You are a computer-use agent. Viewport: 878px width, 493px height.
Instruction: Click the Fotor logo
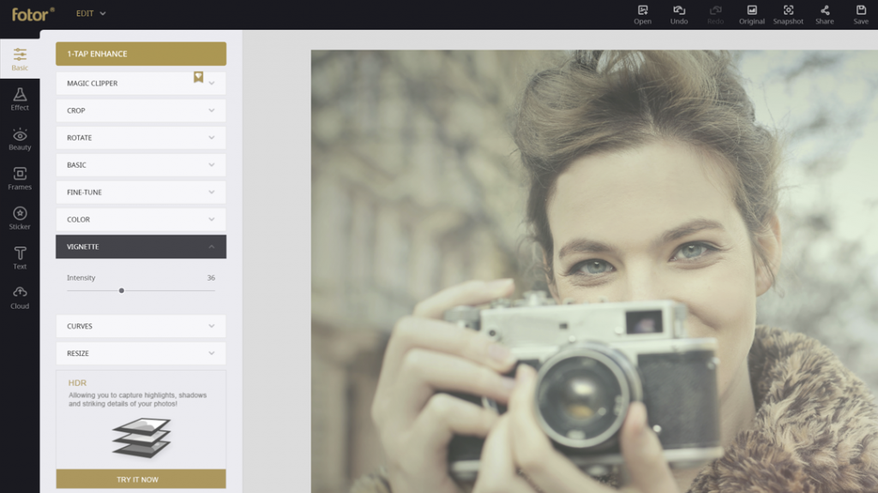pos(33,14)
